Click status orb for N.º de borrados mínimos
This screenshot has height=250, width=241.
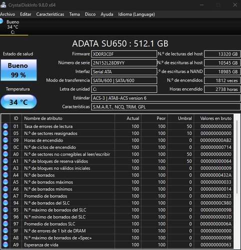point(5,189)
